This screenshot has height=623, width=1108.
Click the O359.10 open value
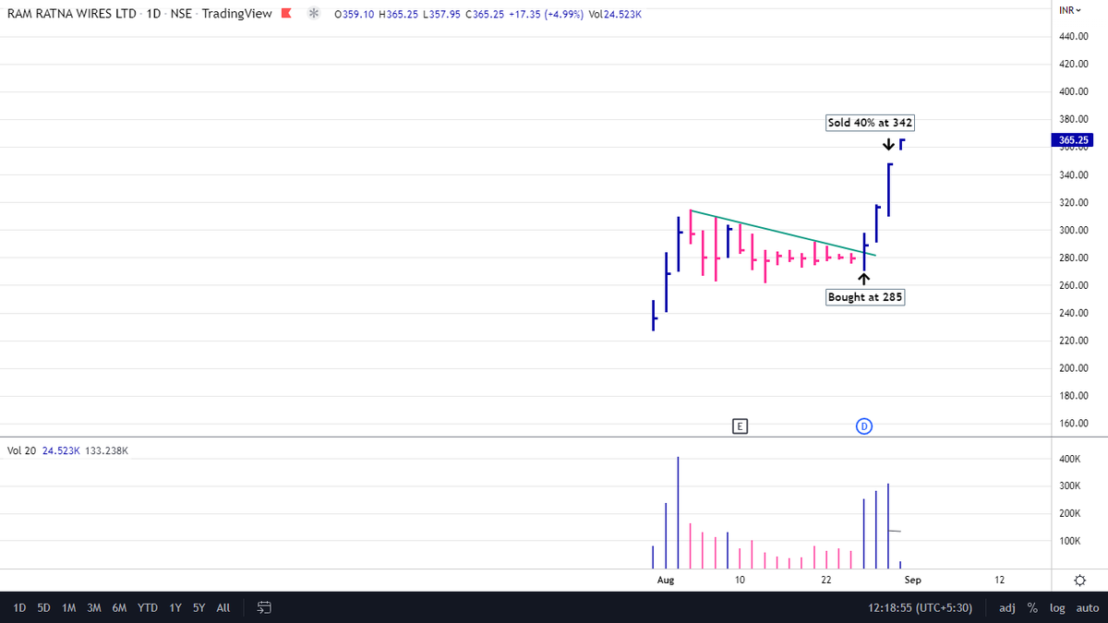click(x=355, y=13)
